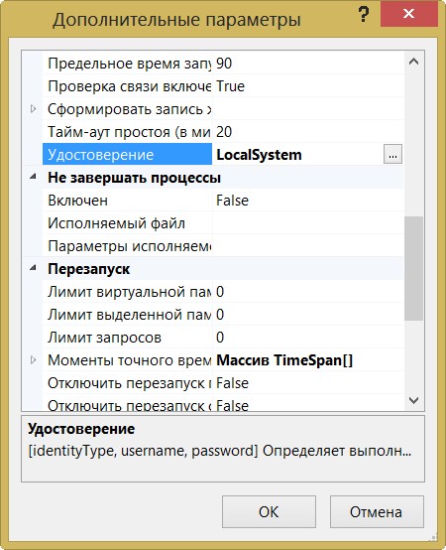The image size is (446, 550).
Task: Click the value 90 field
Action: [308, 64]
